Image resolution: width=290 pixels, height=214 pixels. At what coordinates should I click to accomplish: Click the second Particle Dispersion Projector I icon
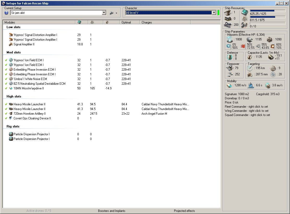11,139
